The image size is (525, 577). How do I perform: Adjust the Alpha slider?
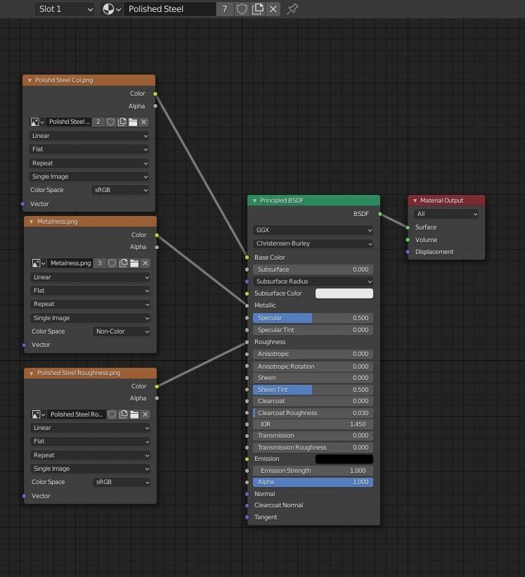pos(313,482)
